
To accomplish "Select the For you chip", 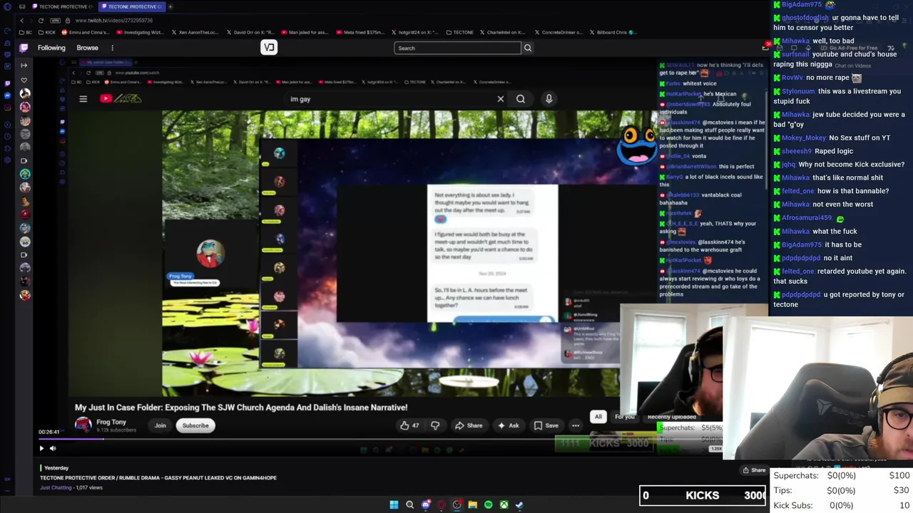I will coord(625,417).
